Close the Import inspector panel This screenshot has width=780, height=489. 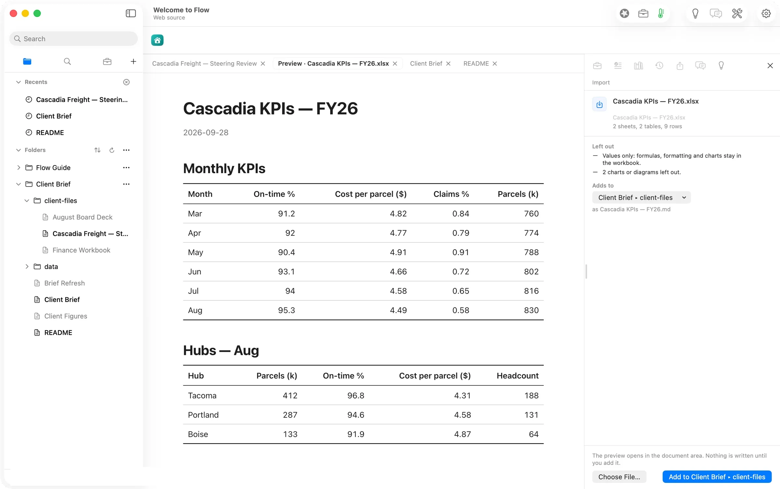coord(770,66)
